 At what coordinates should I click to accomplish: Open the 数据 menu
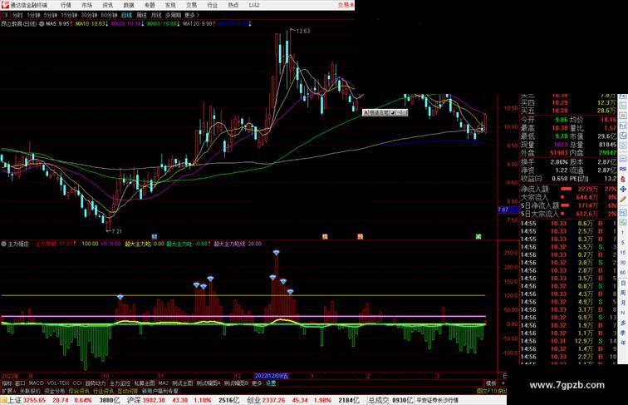pyautogui.click(x=129, y=5)
